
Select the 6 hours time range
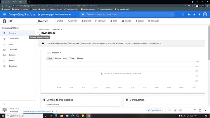[58, 58]
